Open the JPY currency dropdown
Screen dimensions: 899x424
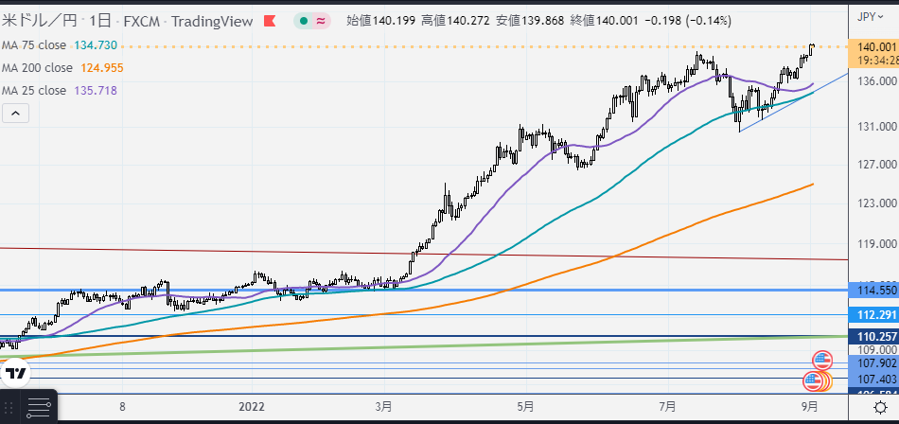(870, 17)
